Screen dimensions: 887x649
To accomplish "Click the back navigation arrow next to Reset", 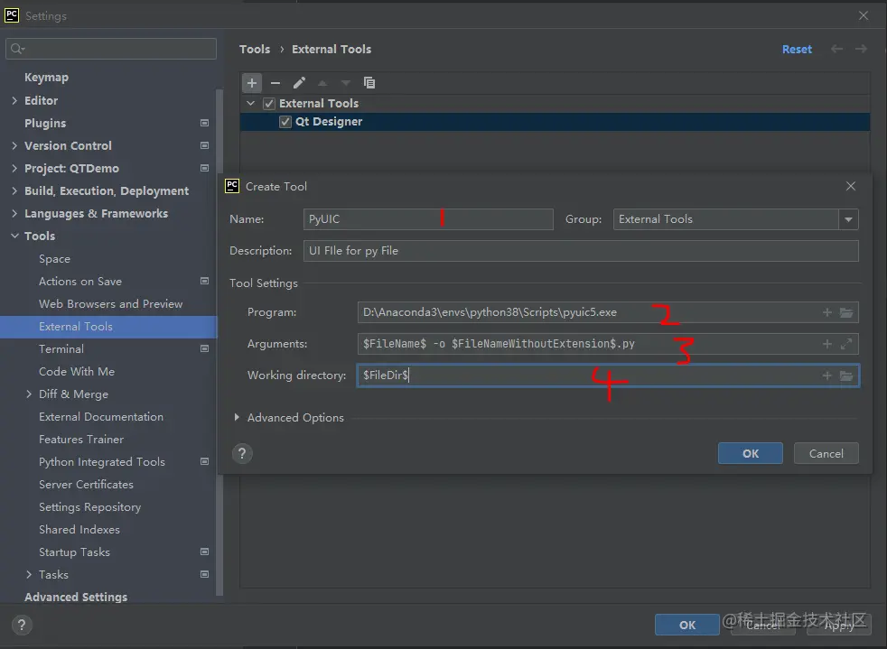I will (x=836, y=49).
